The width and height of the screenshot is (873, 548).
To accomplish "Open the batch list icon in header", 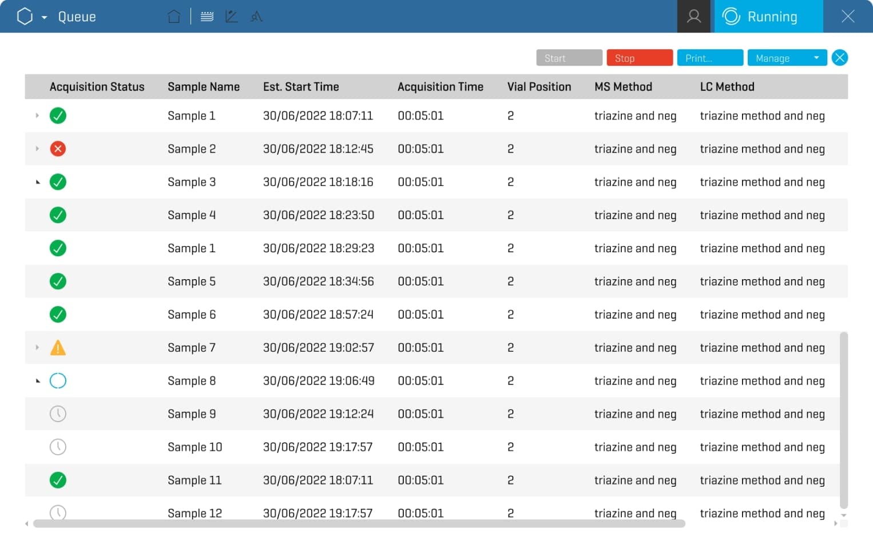I will pyautogui.click(x=207, y=17).
